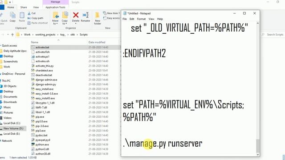
Task: Select activate.bat file
Action: point(42,48)
